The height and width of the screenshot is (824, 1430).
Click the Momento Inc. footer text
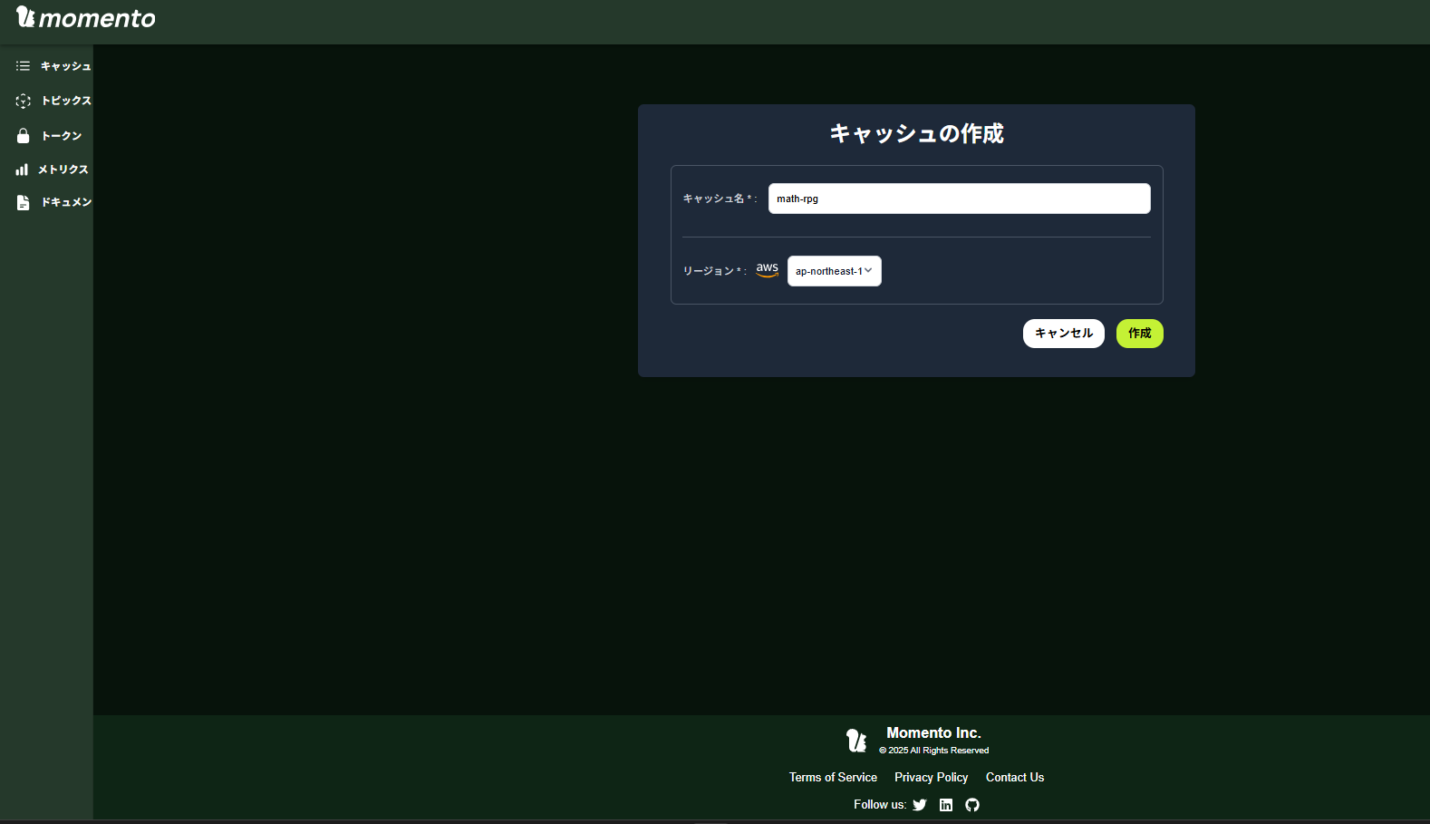(x=933, y=732)
